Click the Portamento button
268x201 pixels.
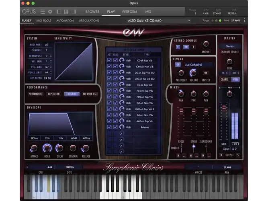(x=35, y=94)
